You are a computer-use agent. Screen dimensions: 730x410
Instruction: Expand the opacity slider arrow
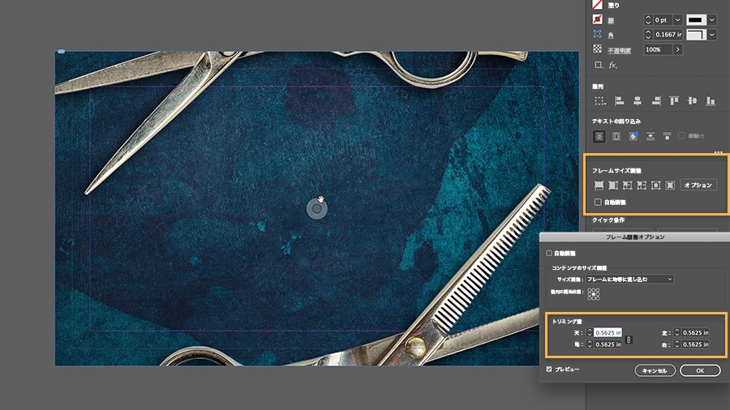(678, 49)
